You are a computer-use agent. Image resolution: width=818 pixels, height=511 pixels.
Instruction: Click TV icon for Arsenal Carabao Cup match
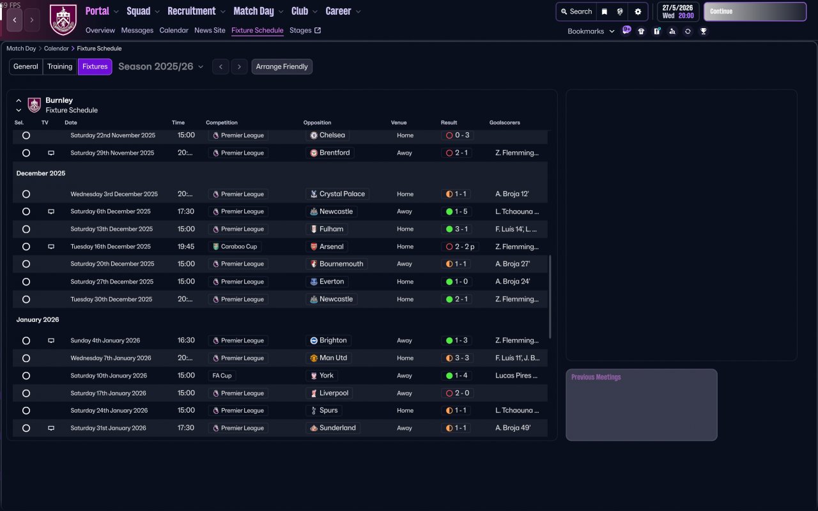tap(51, 247)
